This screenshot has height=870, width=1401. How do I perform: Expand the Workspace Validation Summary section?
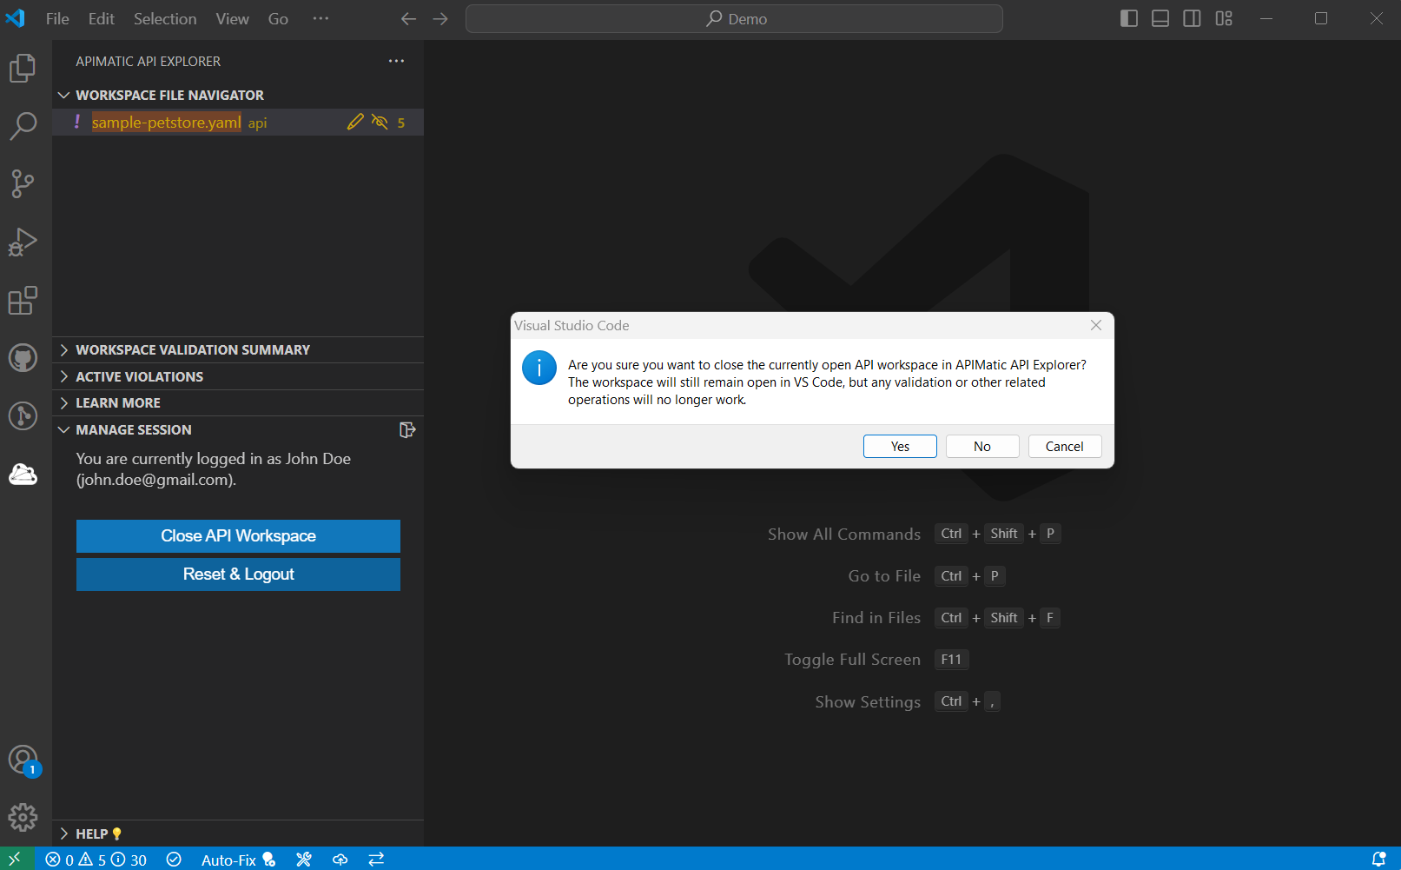(x=238, y=349)
